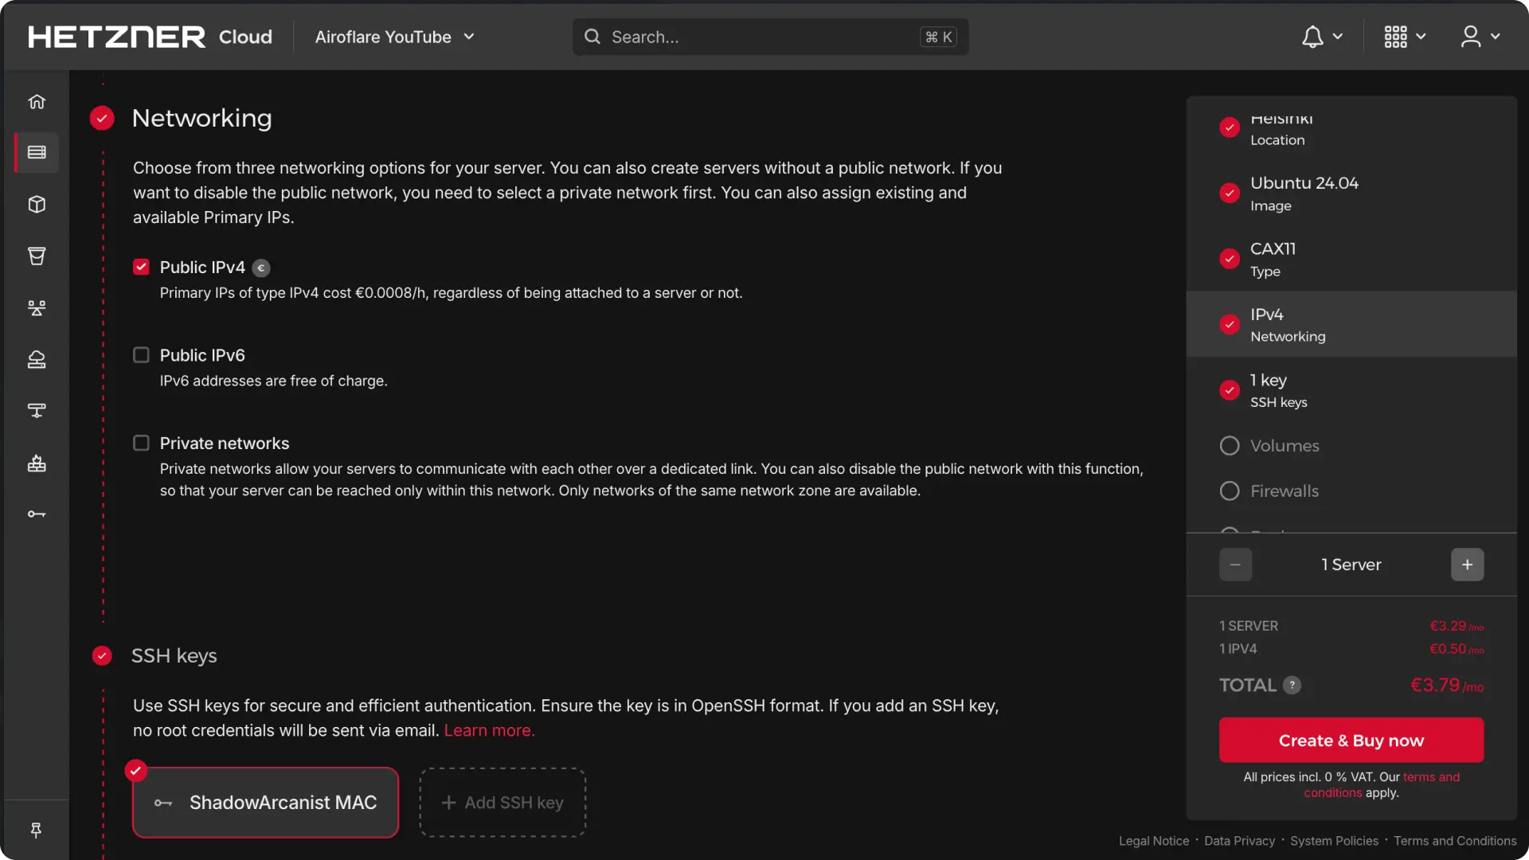This screenshot has height=860, width=1529.
Task: Open the dashboard home icon in sidebar
Action: click(x=37, y=101)
